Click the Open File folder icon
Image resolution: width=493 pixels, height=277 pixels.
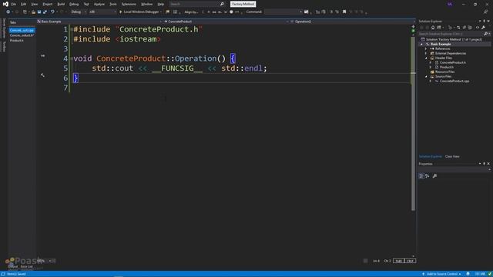(x=33, y=12)
